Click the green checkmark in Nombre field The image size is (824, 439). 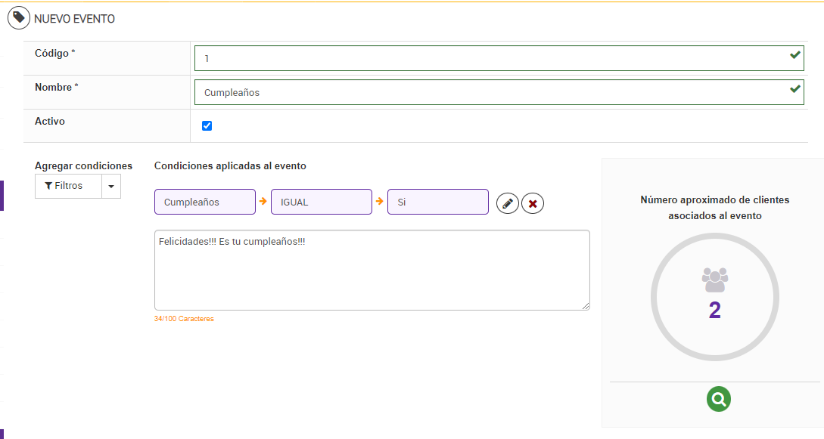(x=794, y=89)
